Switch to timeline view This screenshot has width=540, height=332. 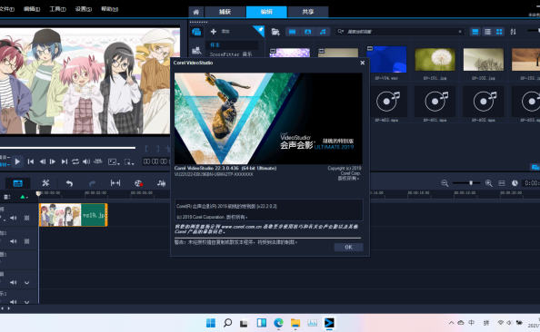(x=17, y=183)
